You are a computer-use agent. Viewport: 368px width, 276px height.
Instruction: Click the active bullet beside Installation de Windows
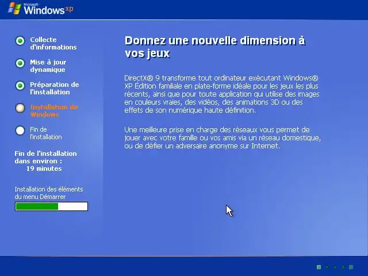pyautogui.click(x=20, y=108)
